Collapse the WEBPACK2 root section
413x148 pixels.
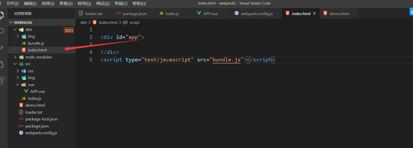[x=11, y=22]
